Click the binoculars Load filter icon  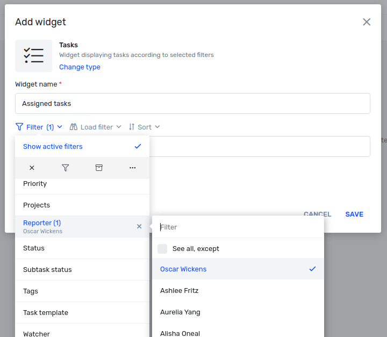(x=73, y=127)
